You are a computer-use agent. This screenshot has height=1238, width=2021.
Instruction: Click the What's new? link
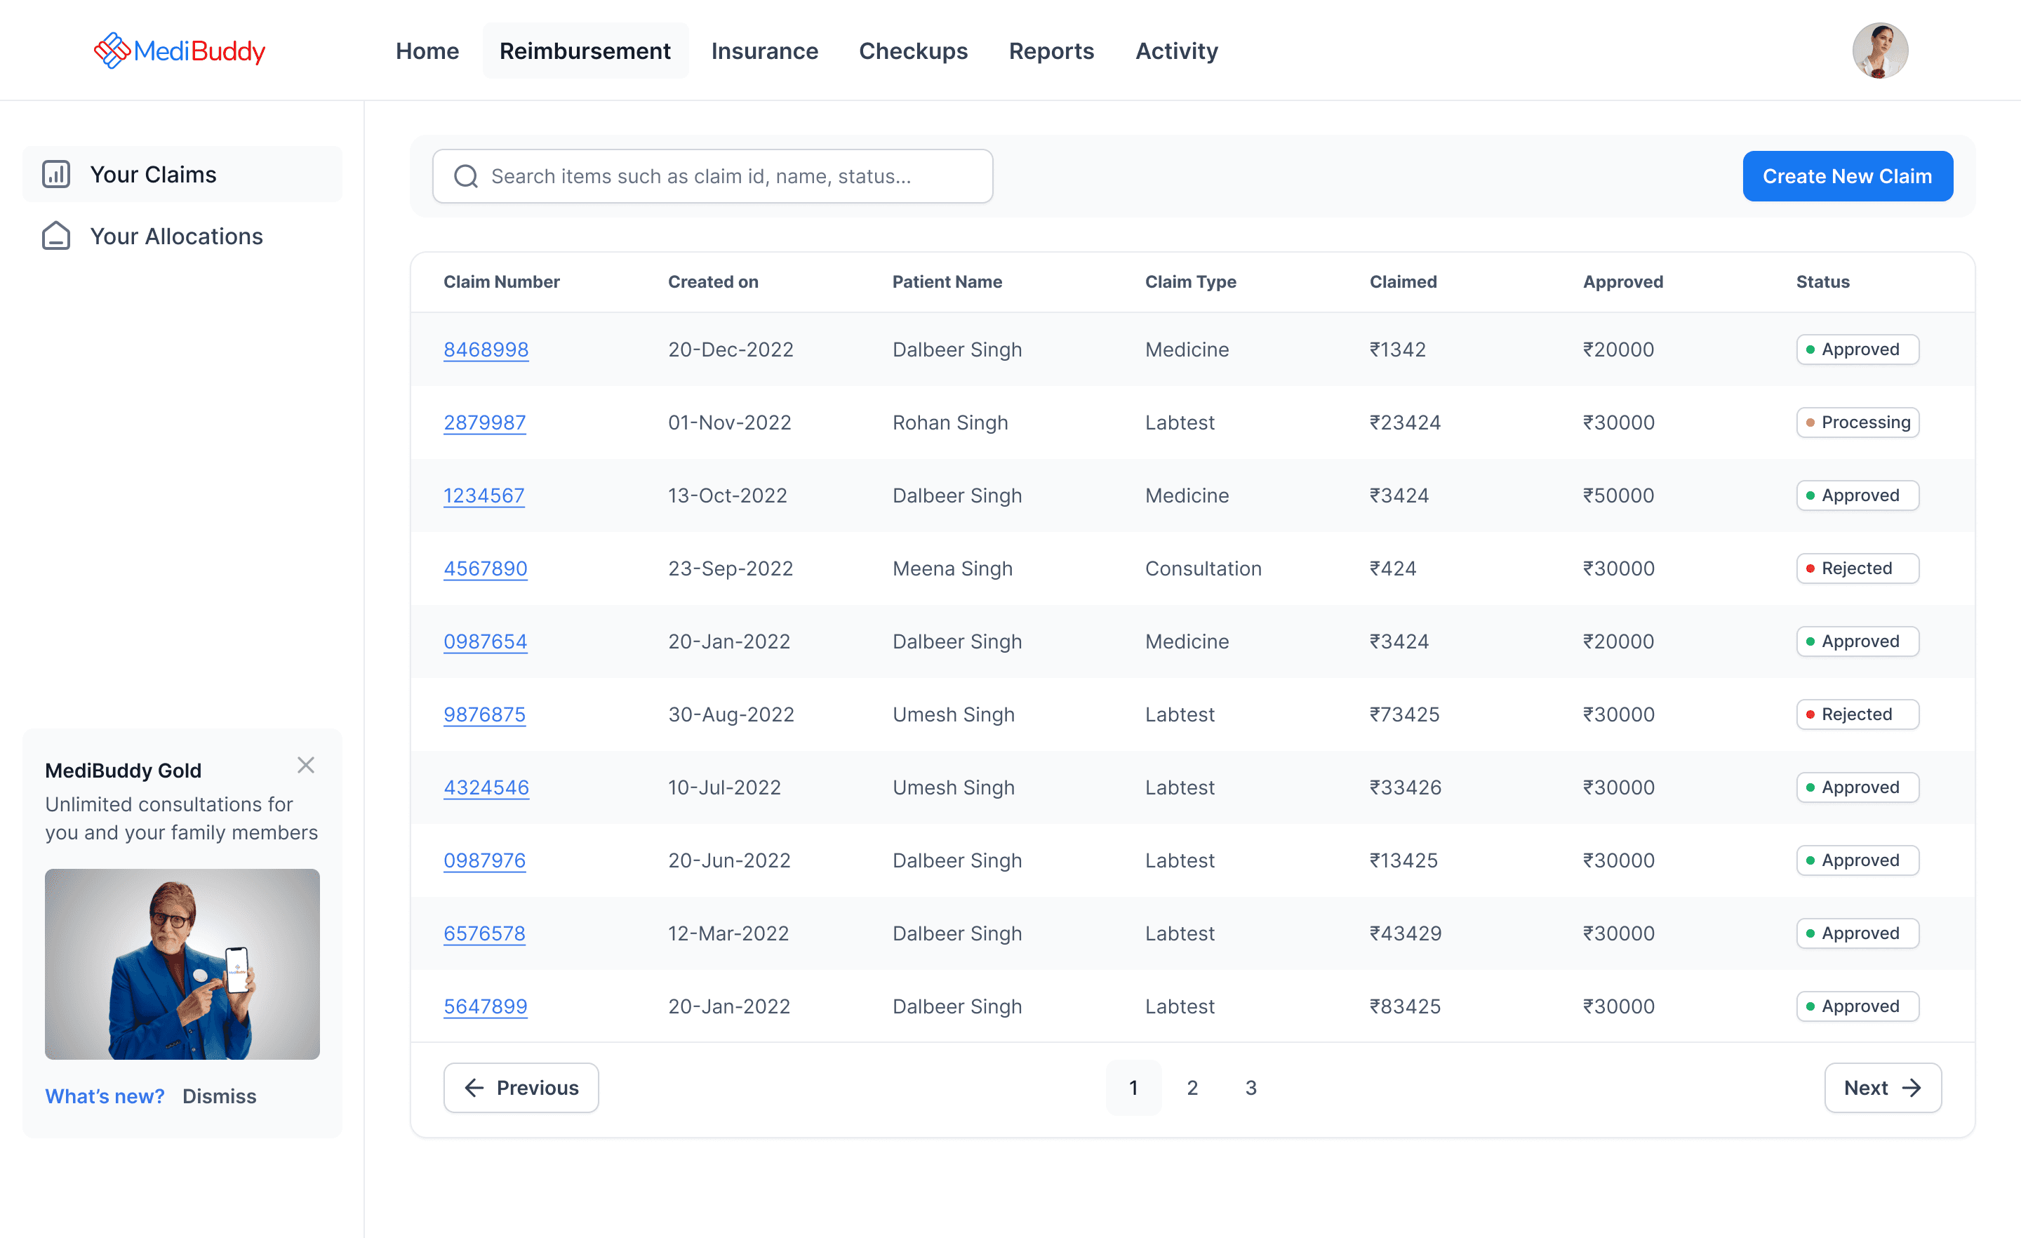(104, 1096)
